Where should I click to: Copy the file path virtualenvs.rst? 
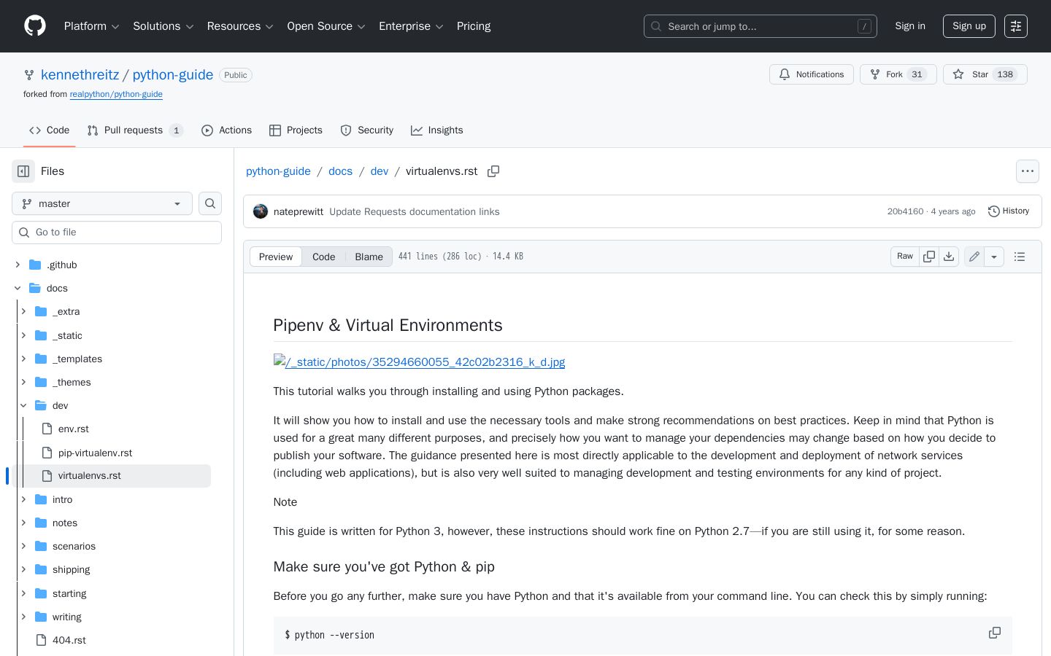[493, 171]
